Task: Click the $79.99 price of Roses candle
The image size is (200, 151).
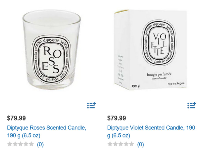Action: [x=16, y=118]
